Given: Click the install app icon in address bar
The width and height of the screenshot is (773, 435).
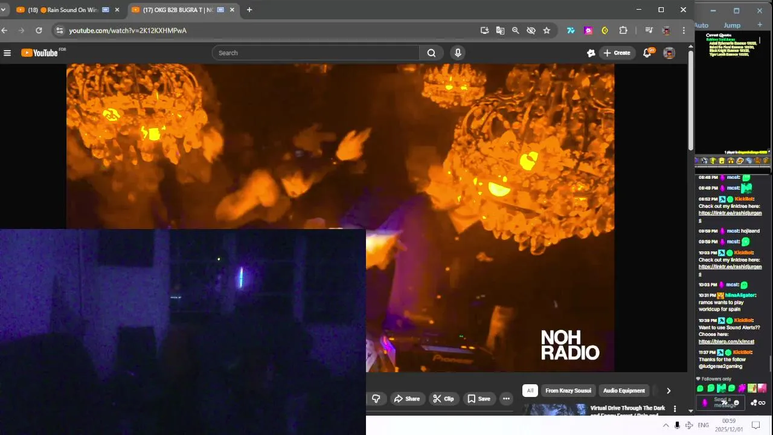Looking at the screenshot, I should [x=484, y=30].
